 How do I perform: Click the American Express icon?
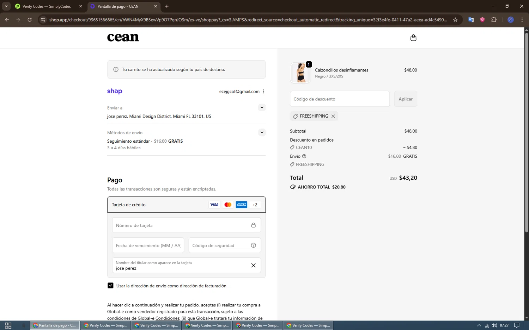click(x=242, y=205)
